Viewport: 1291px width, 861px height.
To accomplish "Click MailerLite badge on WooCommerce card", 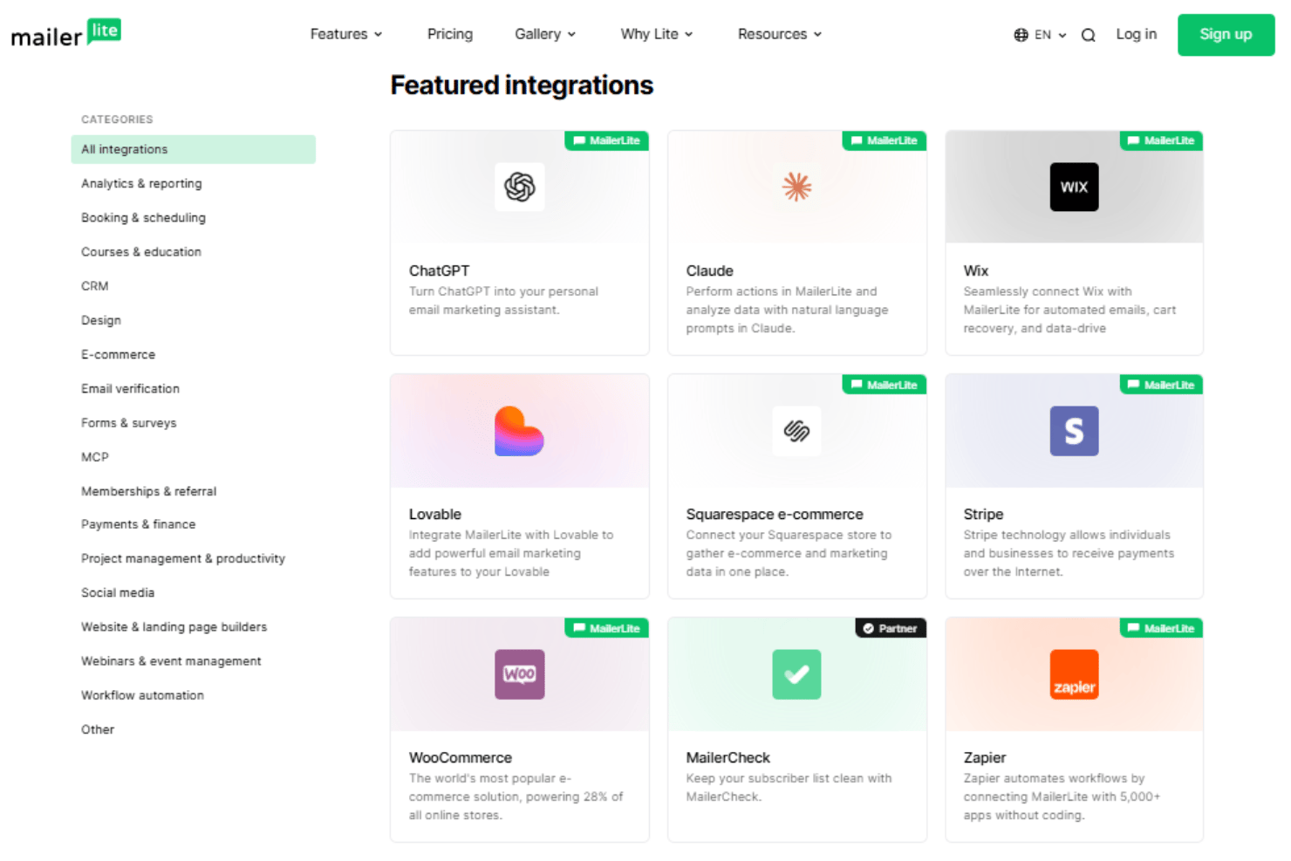I will [606, 628].
